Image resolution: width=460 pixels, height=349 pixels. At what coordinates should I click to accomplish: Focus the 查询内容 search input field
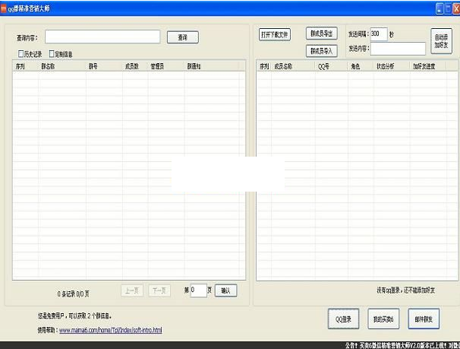pyautogui.click(x=102, y=36)
